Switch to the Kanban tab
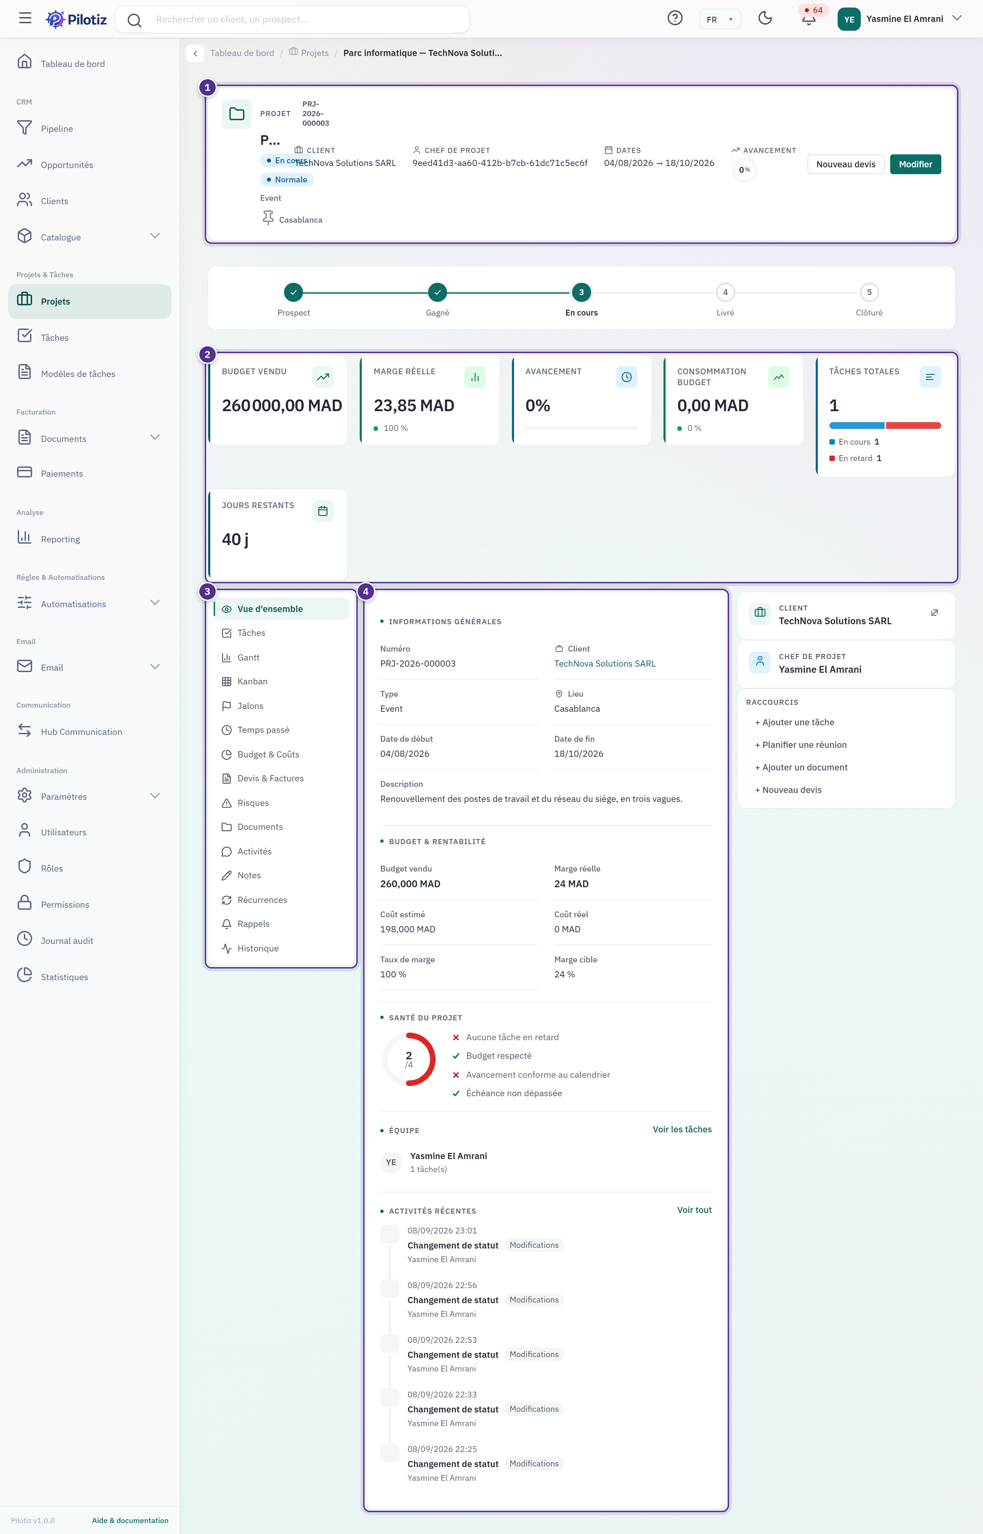Screen dimensions: 983x1534 [282, 682]
